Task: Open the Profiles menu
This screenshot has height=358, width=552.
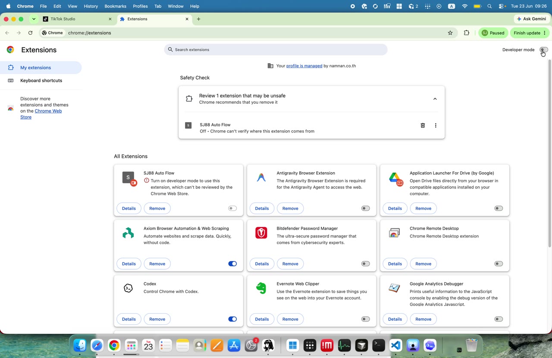Action: pos(140,6)
